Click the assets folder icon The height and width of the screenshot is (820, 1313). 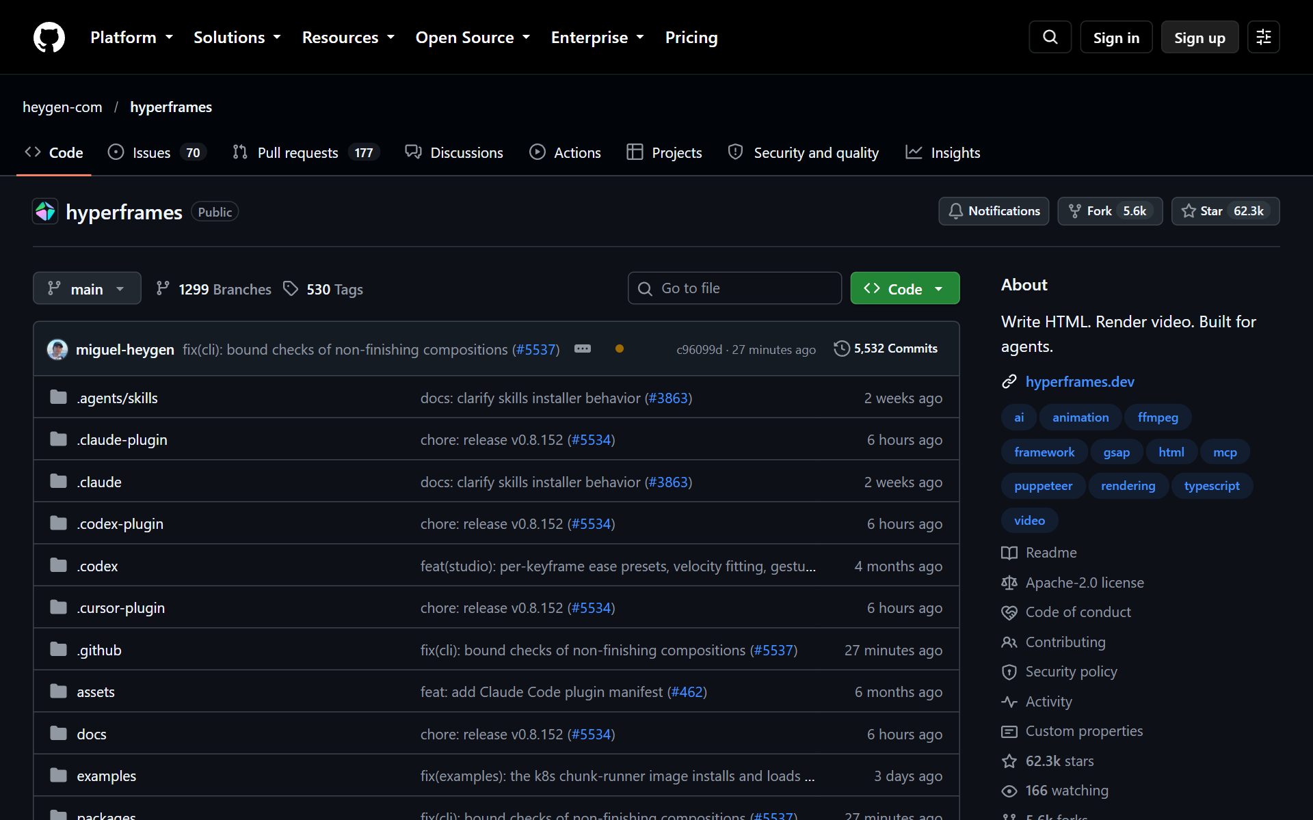(58, 692)
